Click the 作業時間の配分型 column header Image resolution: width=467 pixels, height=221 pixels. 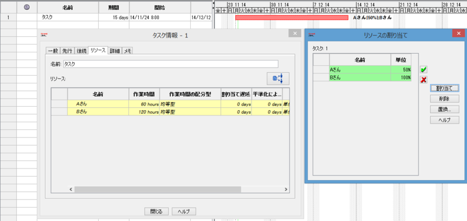(x=190, y=94)
